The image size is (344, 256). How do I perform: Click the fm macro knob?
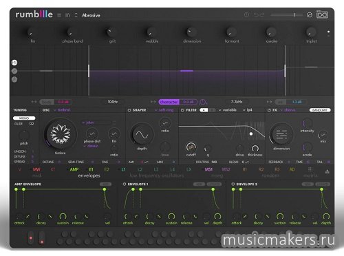(x=32, y=32)
